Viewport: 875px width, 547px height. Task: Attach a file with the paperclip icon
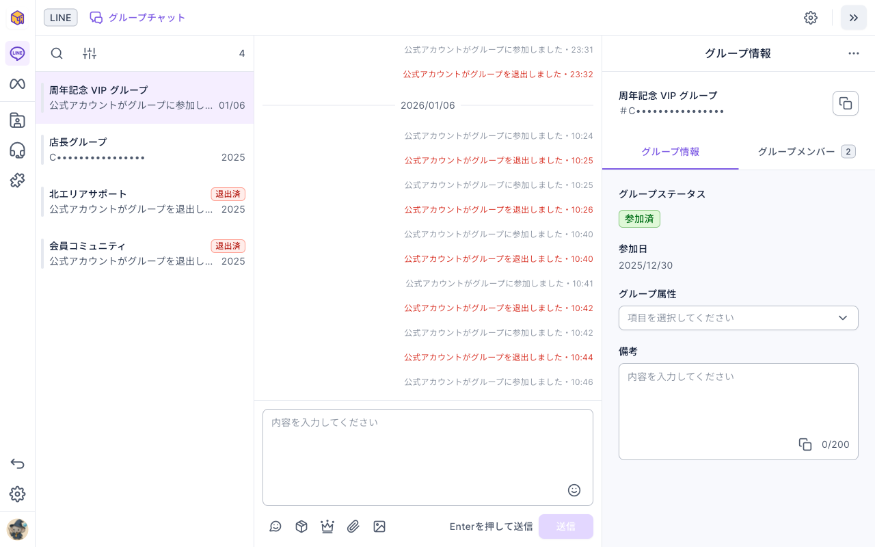pyautogui.click(x=353, y=526)
